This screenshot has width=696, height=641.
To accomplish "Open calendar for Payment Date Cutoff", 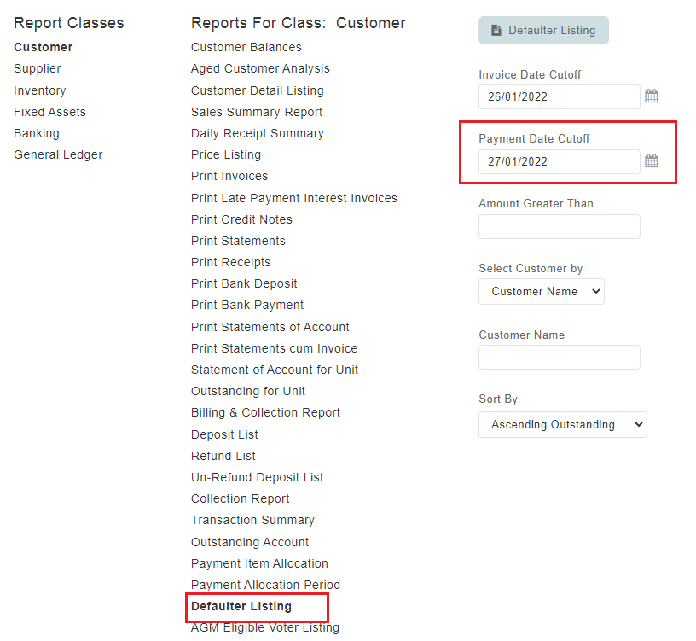I will (651, 160).
